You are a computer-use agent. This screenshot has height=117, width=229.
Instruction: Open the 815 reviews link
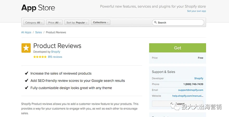[55, 57]
